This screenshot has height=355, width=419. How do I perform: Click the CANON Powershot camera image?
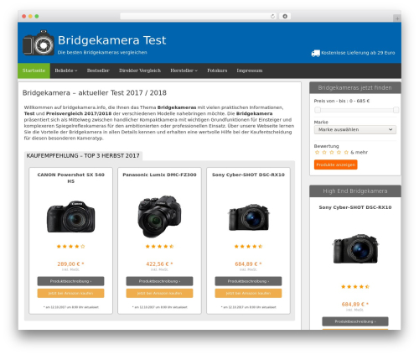pyautogui.click(x=70, y=217)
